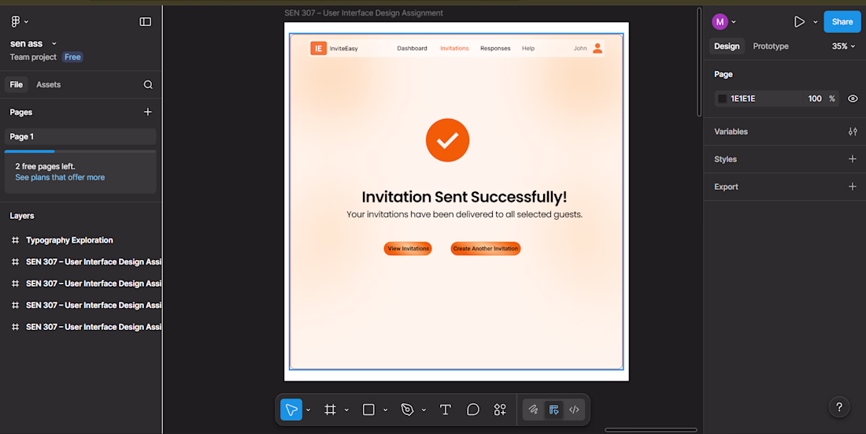Open the help question mark button

[839, 407]
